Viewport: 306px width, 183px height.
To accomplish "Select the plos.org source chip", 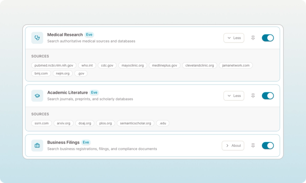I will pyautogui.click(x=105, y=123).
